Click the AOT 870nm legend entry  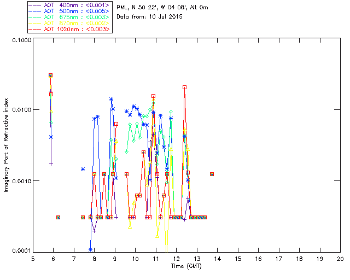(x=69, y=23)
